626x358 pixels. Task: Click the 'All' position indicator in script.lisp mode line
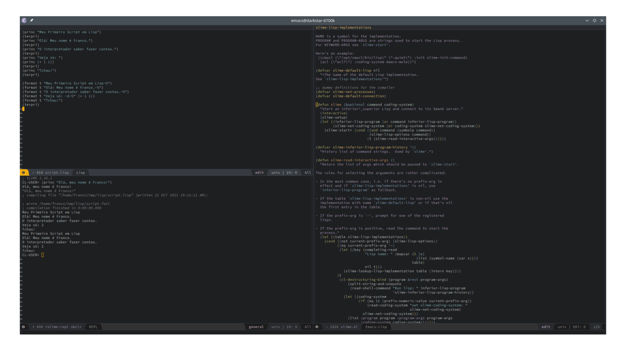click(x=308, y=173)
